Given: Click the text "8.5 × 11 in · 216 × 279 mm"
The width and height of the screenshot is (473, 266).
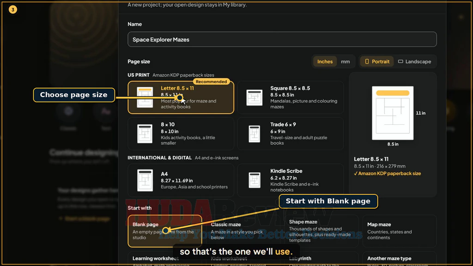Looking at the screenshot, I should pyautogui.click(x=380, y=166).
